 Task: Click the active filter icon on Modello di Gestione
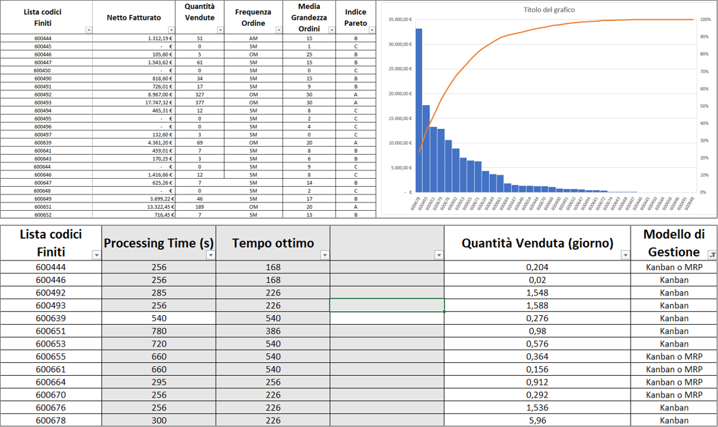pos(712,255)
